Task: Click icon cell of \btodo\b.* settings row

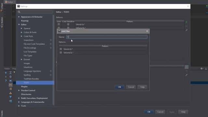Action: click(58, 24)
